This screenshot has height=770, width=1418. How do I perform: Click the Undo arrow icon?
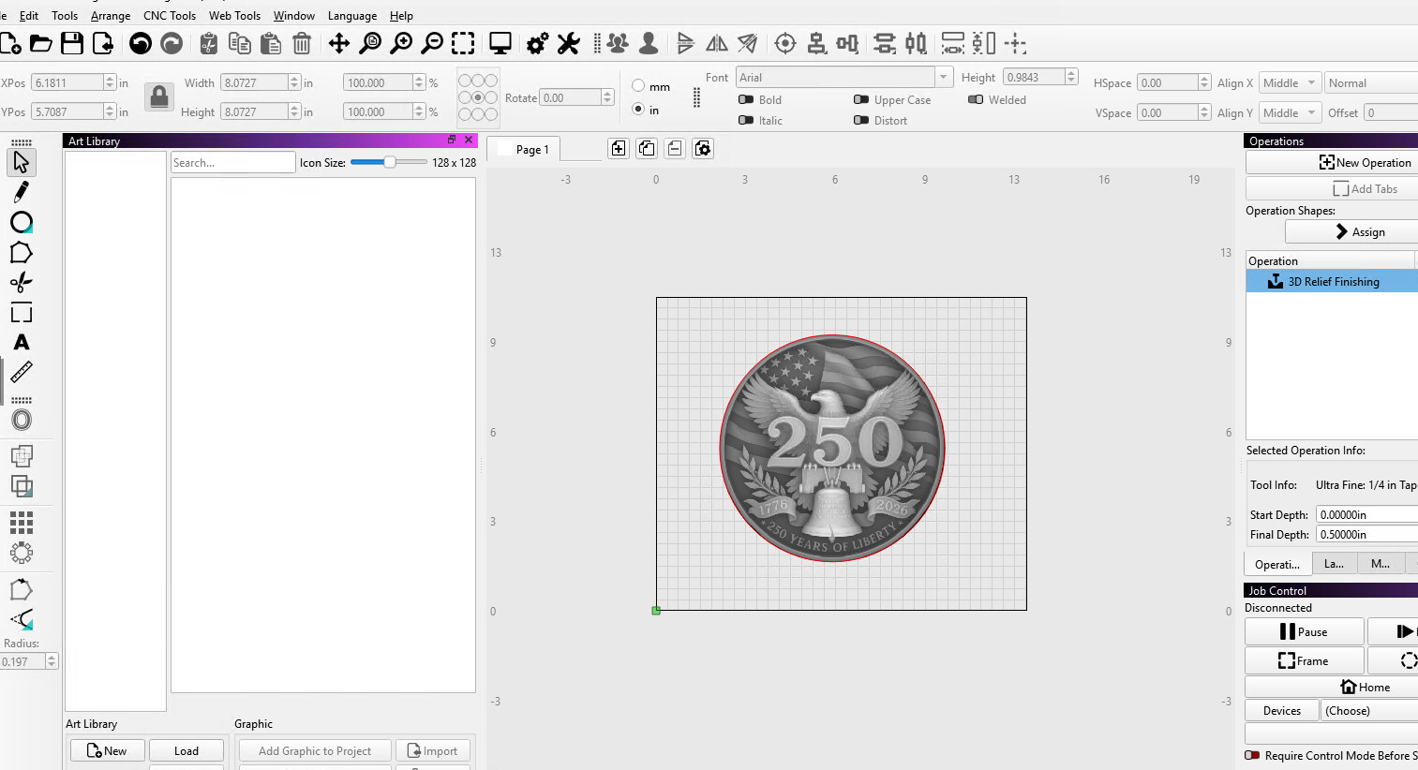(141, 43)
